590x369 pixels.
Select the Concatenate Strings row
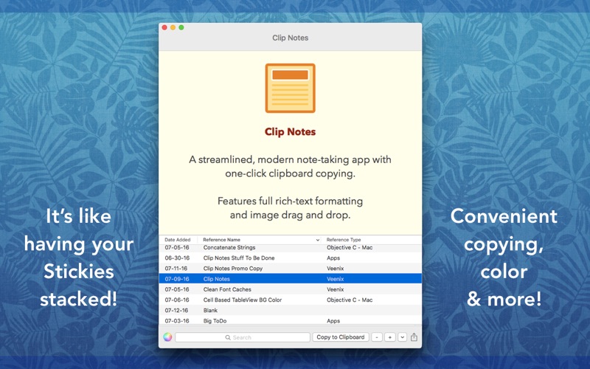tap(290, 248)
